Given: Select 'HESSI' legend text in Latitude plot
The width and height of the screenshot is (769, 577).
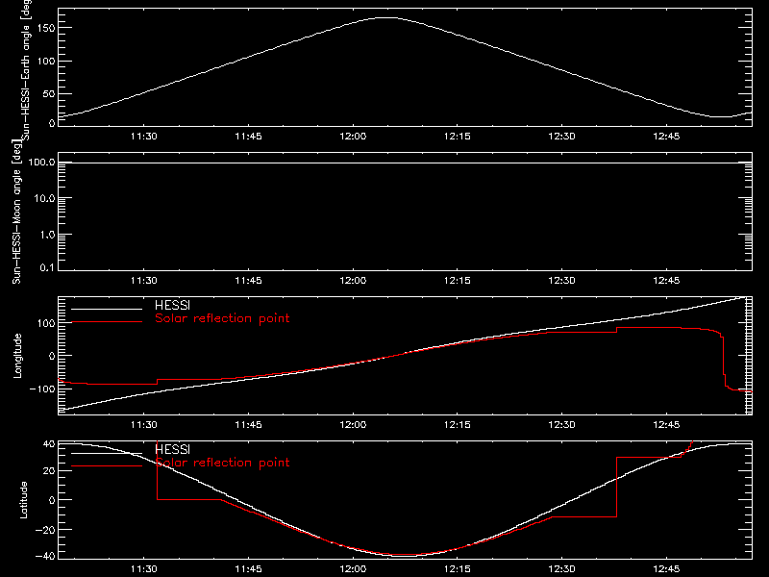Looking at the screenshot, I should click(173, 449).
